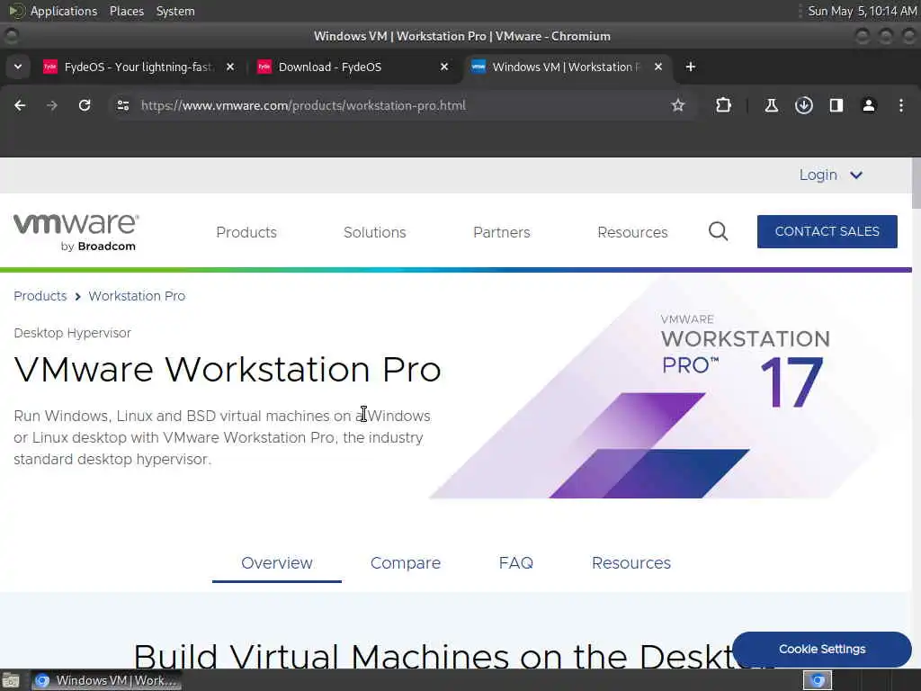This screenshot has height=691, width=921.
Task: Click the browser forward arrow
Action: [x=52, y=105]
